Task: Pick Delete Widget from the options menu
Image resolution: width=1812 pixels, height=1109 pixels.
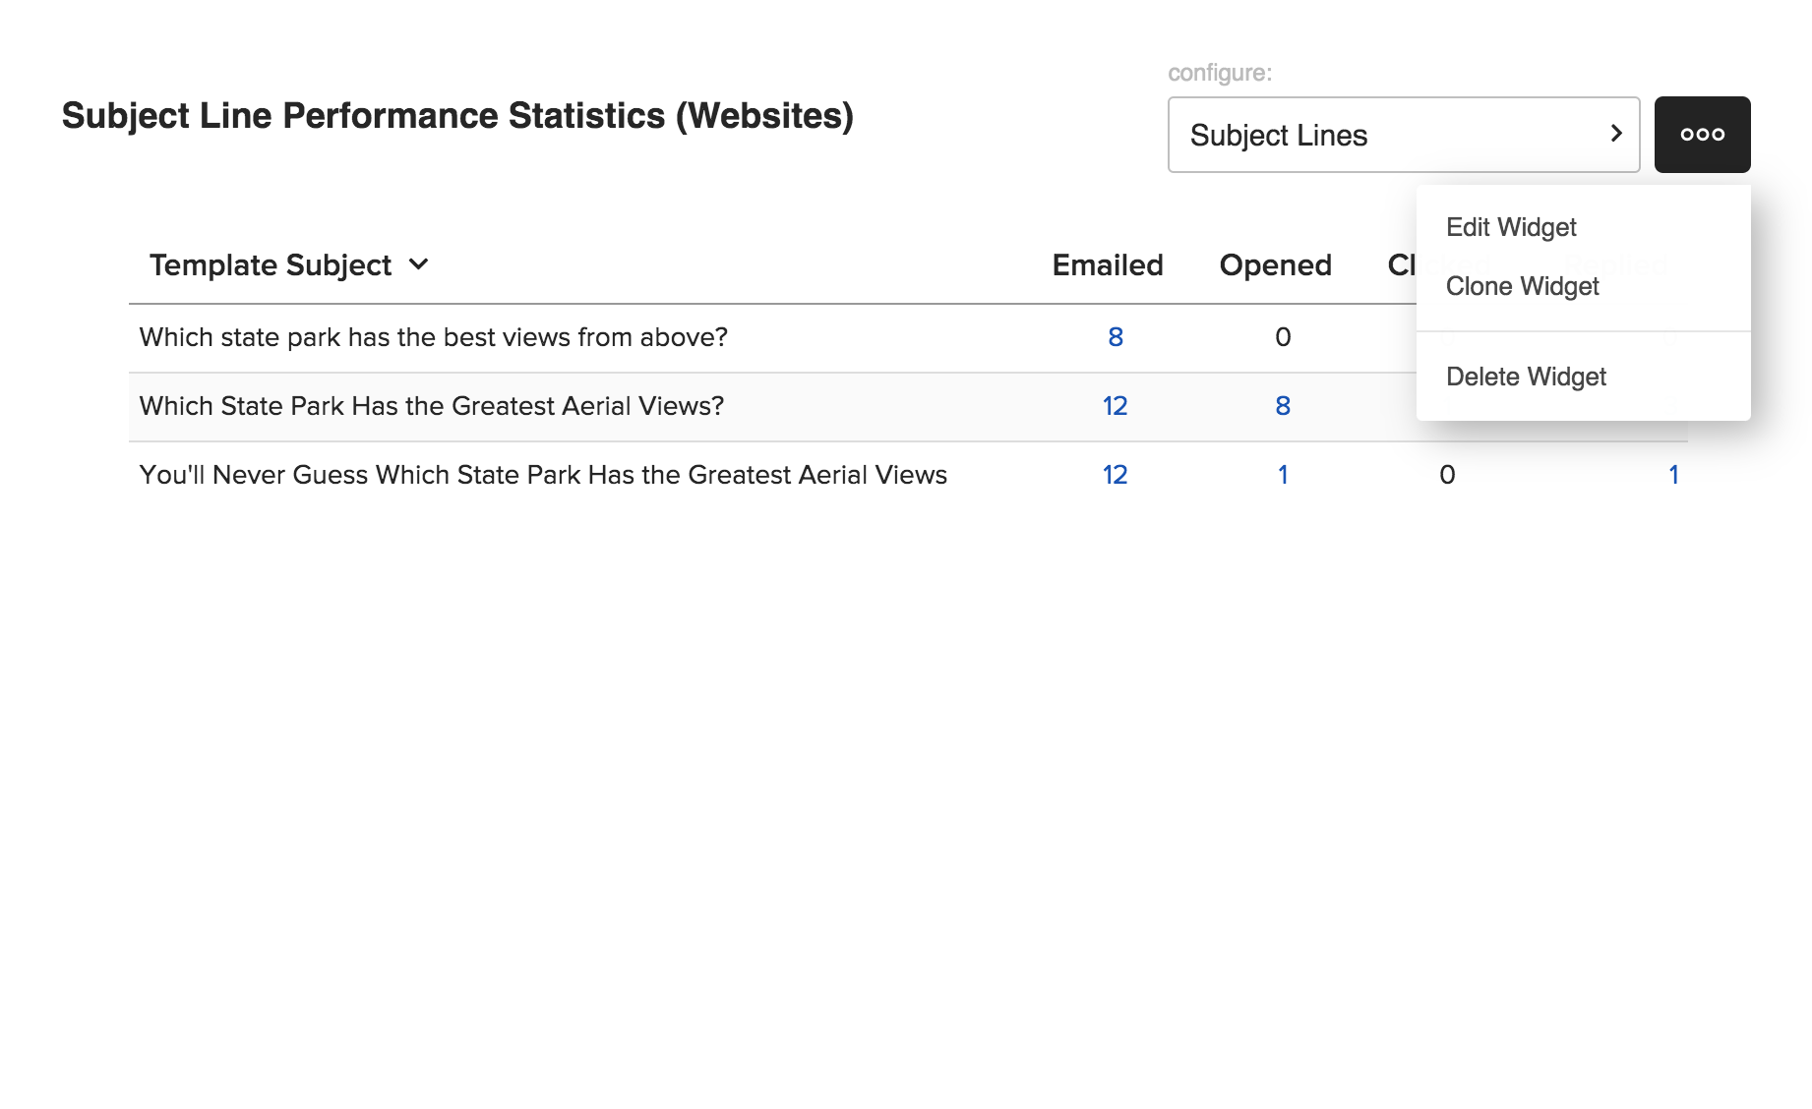Action: pos(1526,377)
